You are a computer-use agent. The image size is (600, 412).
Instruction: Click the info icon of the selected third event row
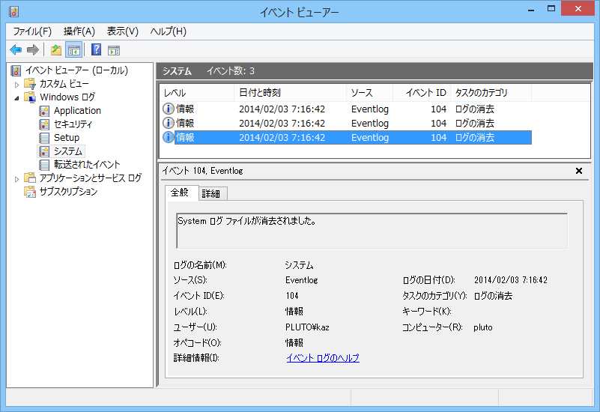(169, 137)
